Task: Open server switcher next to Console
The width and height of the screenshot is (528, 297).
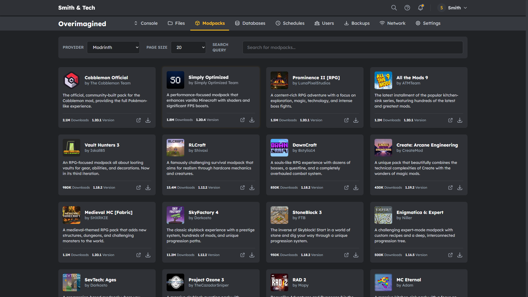Action: [136, 23]
